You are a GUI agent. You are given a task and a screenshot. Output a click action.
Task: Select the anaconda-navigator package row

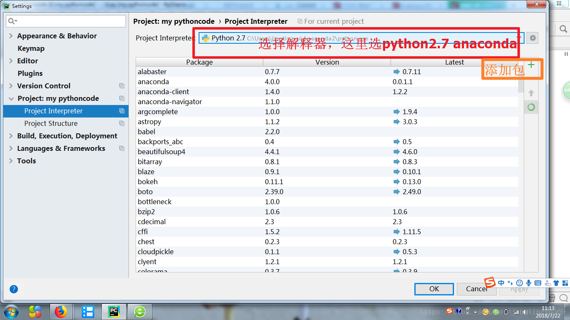coord(327,102)
